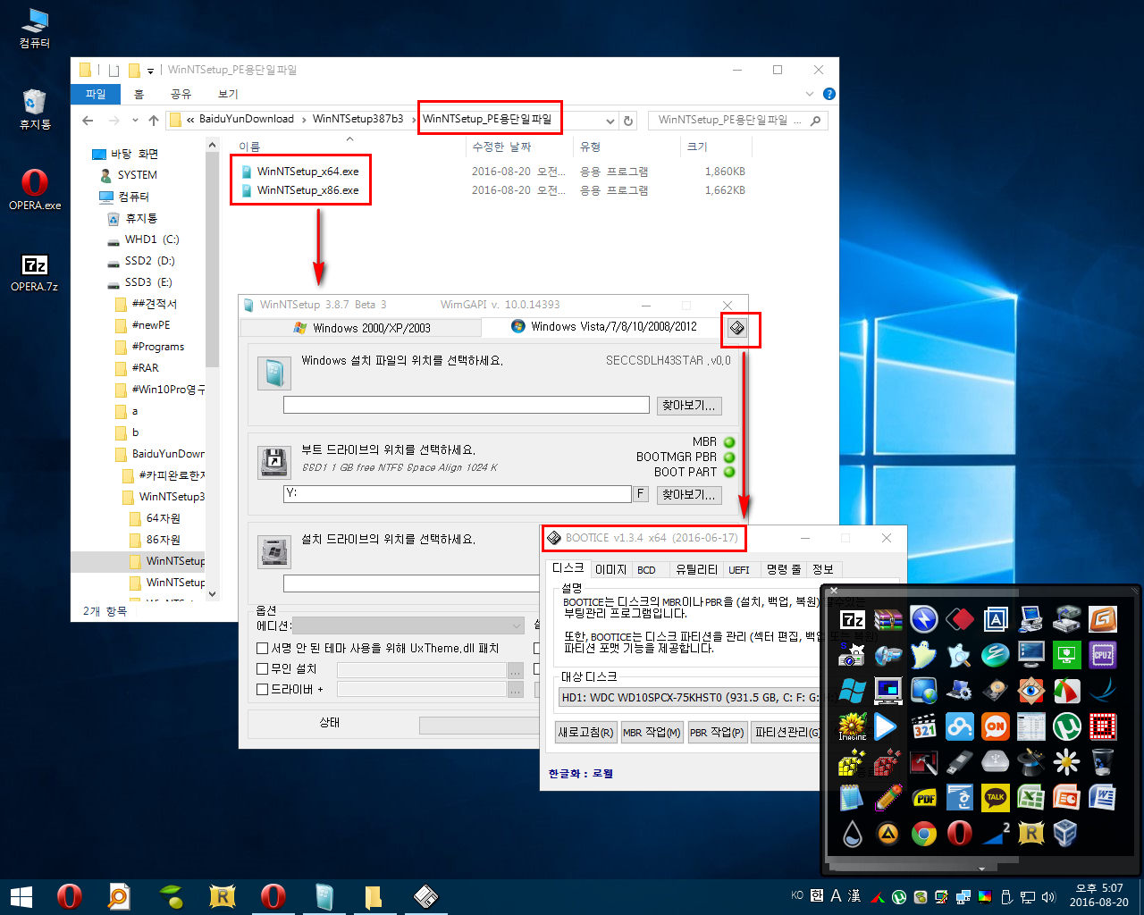The width and height of the screenshot is (1144, 915).
Task: Launch uTorrent from the launcher panel
Action: pos(1066,726)
